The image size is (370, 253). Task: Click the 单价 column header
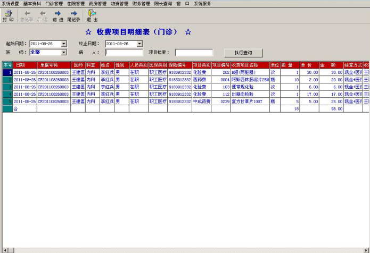(x=309, y=65)
